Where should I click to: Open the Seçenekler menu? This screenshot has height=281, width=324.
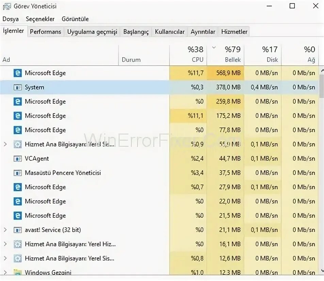40,19
